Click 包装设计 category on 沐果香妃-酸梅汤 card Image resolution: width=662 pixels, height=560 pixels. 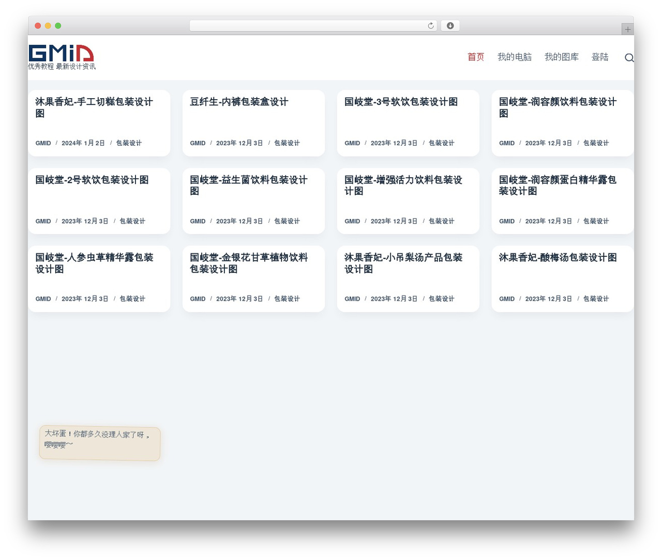point(596,299)
